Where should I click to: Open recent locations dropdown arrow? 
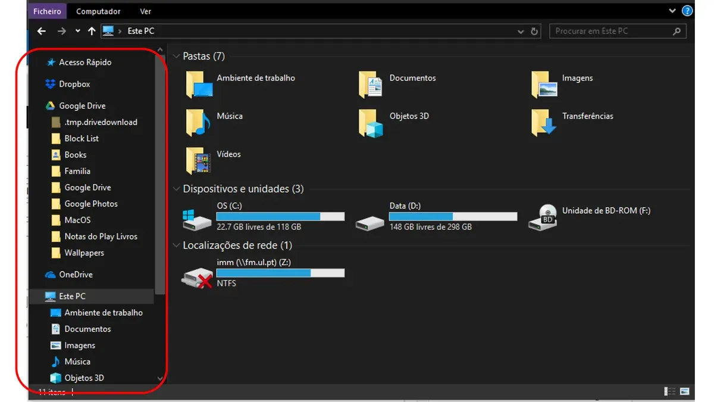coord(78,31)
